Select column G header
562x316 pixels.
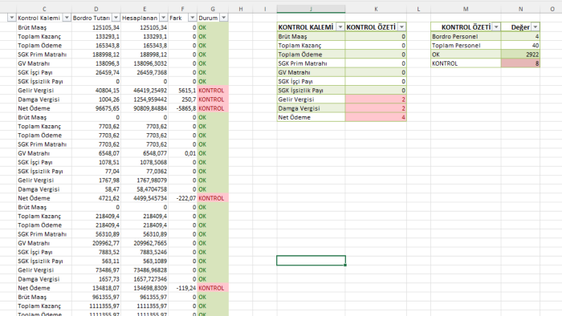[213, 9]
